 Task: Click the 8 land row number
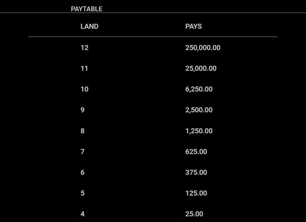click(83, 131)
